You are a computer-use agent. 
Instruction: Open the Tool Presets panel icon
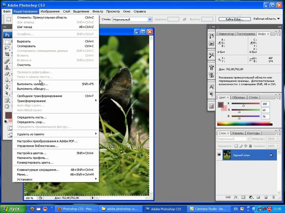(x=211, y=55)
